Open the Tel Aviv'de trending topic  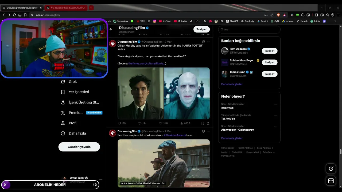228,119
